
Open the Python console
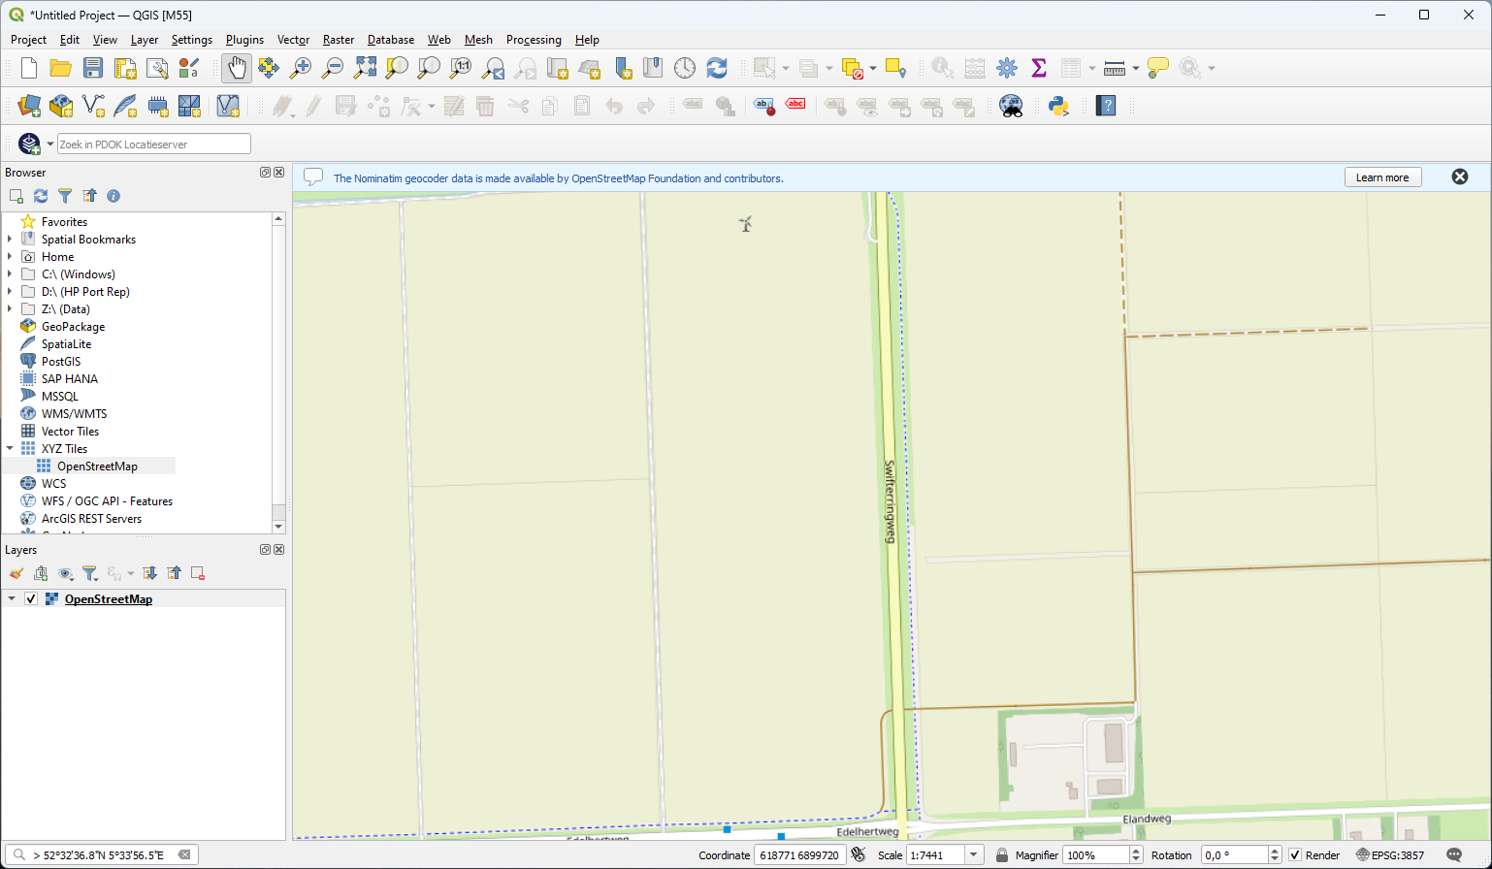[1058, 106]
